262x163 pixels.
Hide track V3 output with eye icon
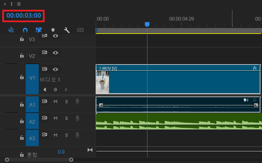pos(55,36)
